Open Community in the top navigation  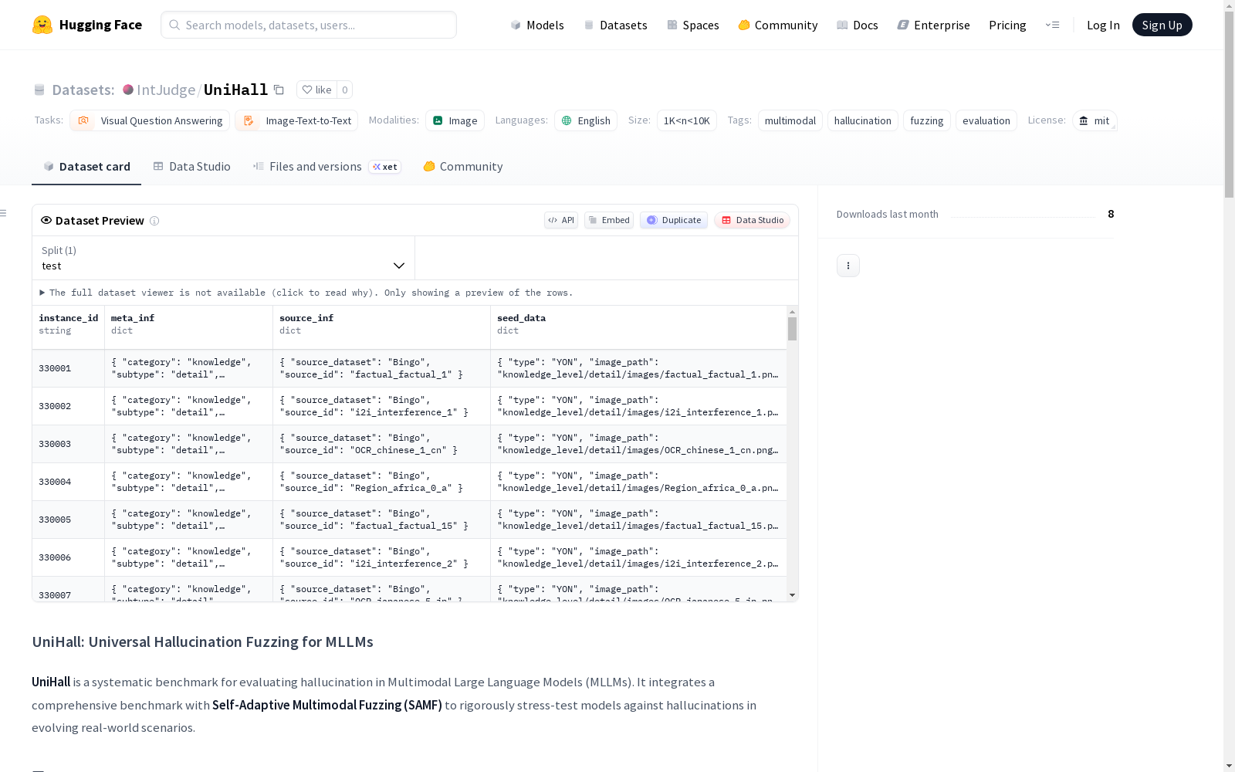(777, 25)
